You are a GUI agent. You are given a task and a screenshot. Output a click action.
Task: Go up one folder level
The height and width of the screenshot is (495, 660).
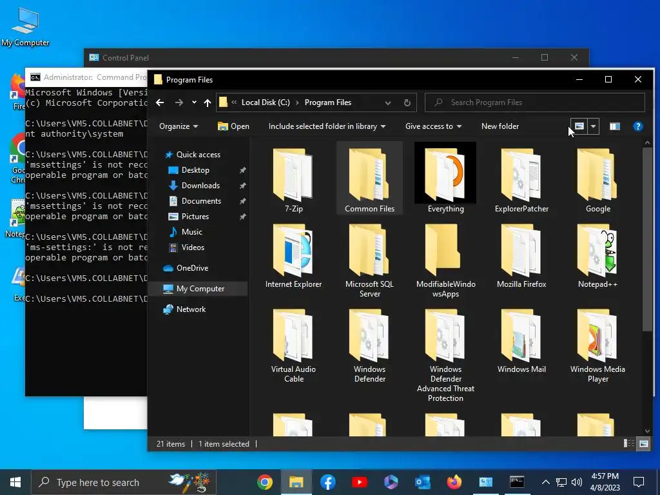pos(207,102)
